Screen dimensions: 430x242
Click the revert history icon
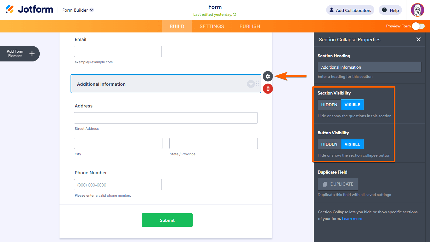[235, 14]
